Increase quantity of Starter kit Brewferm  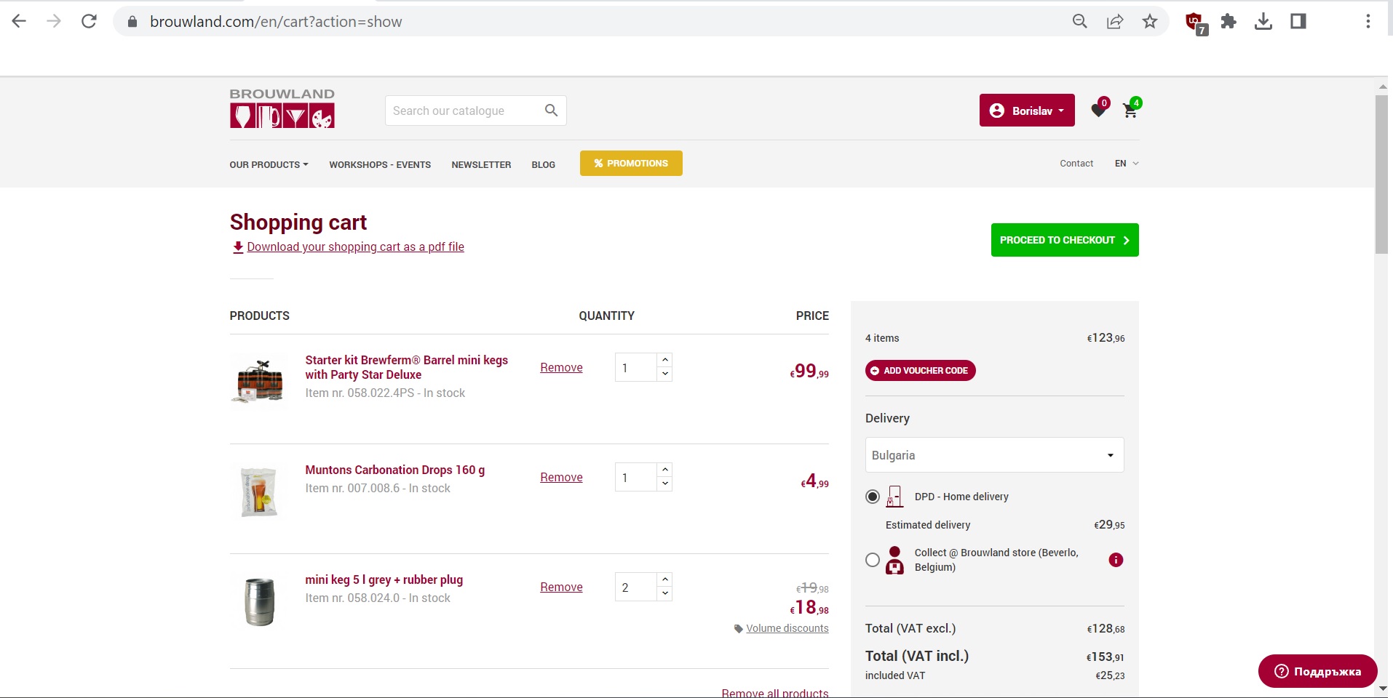[664, 360]
